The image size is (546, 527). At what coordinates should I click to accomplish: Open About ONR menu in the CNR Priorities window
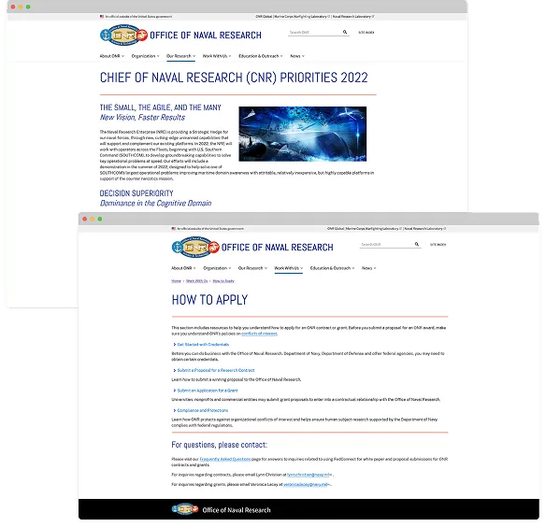point(112,56)
